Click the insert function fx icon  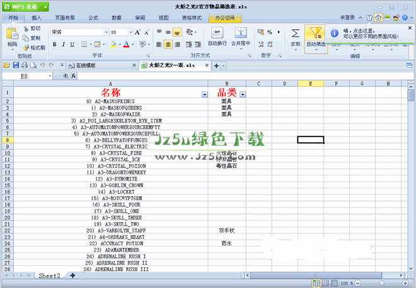pos(74,76)
